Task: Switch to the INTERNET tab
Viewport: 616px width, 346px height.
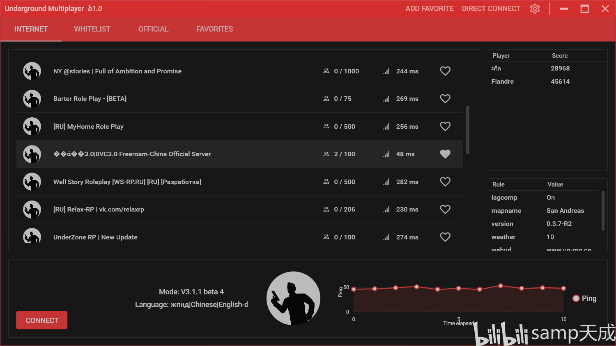Action: point(31,29)
